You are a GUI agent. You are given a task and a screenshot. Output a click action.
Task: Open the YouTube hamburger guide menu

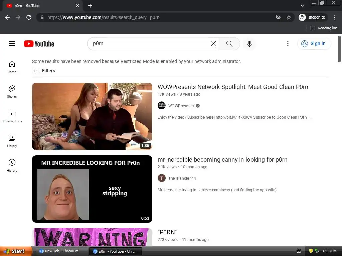[x=12, y=44]
